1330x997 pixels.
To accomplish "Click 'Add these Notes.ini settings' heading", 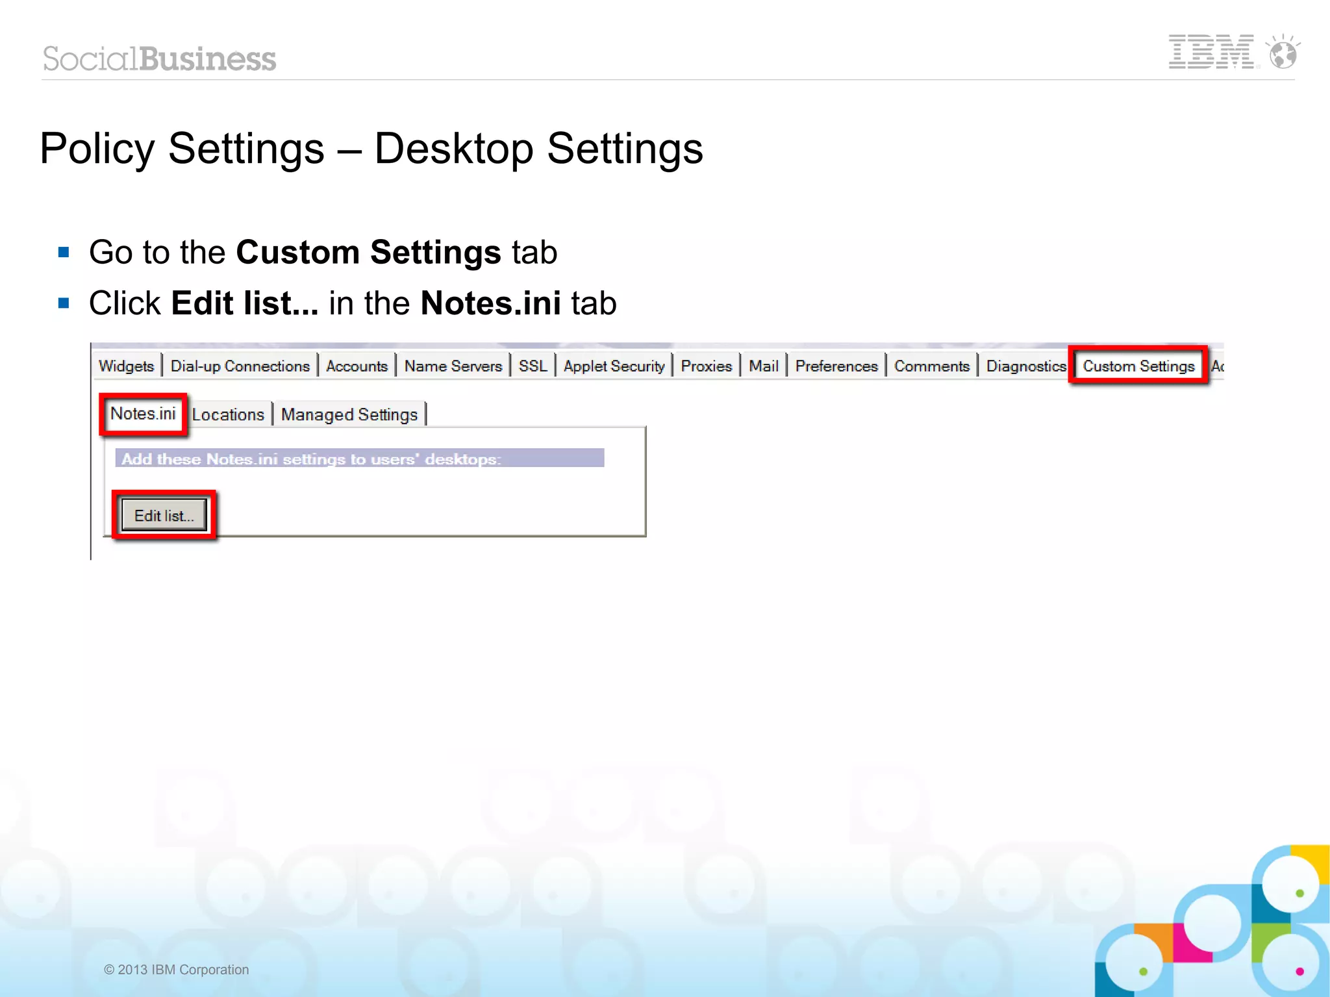I will [x=360, y=458].
